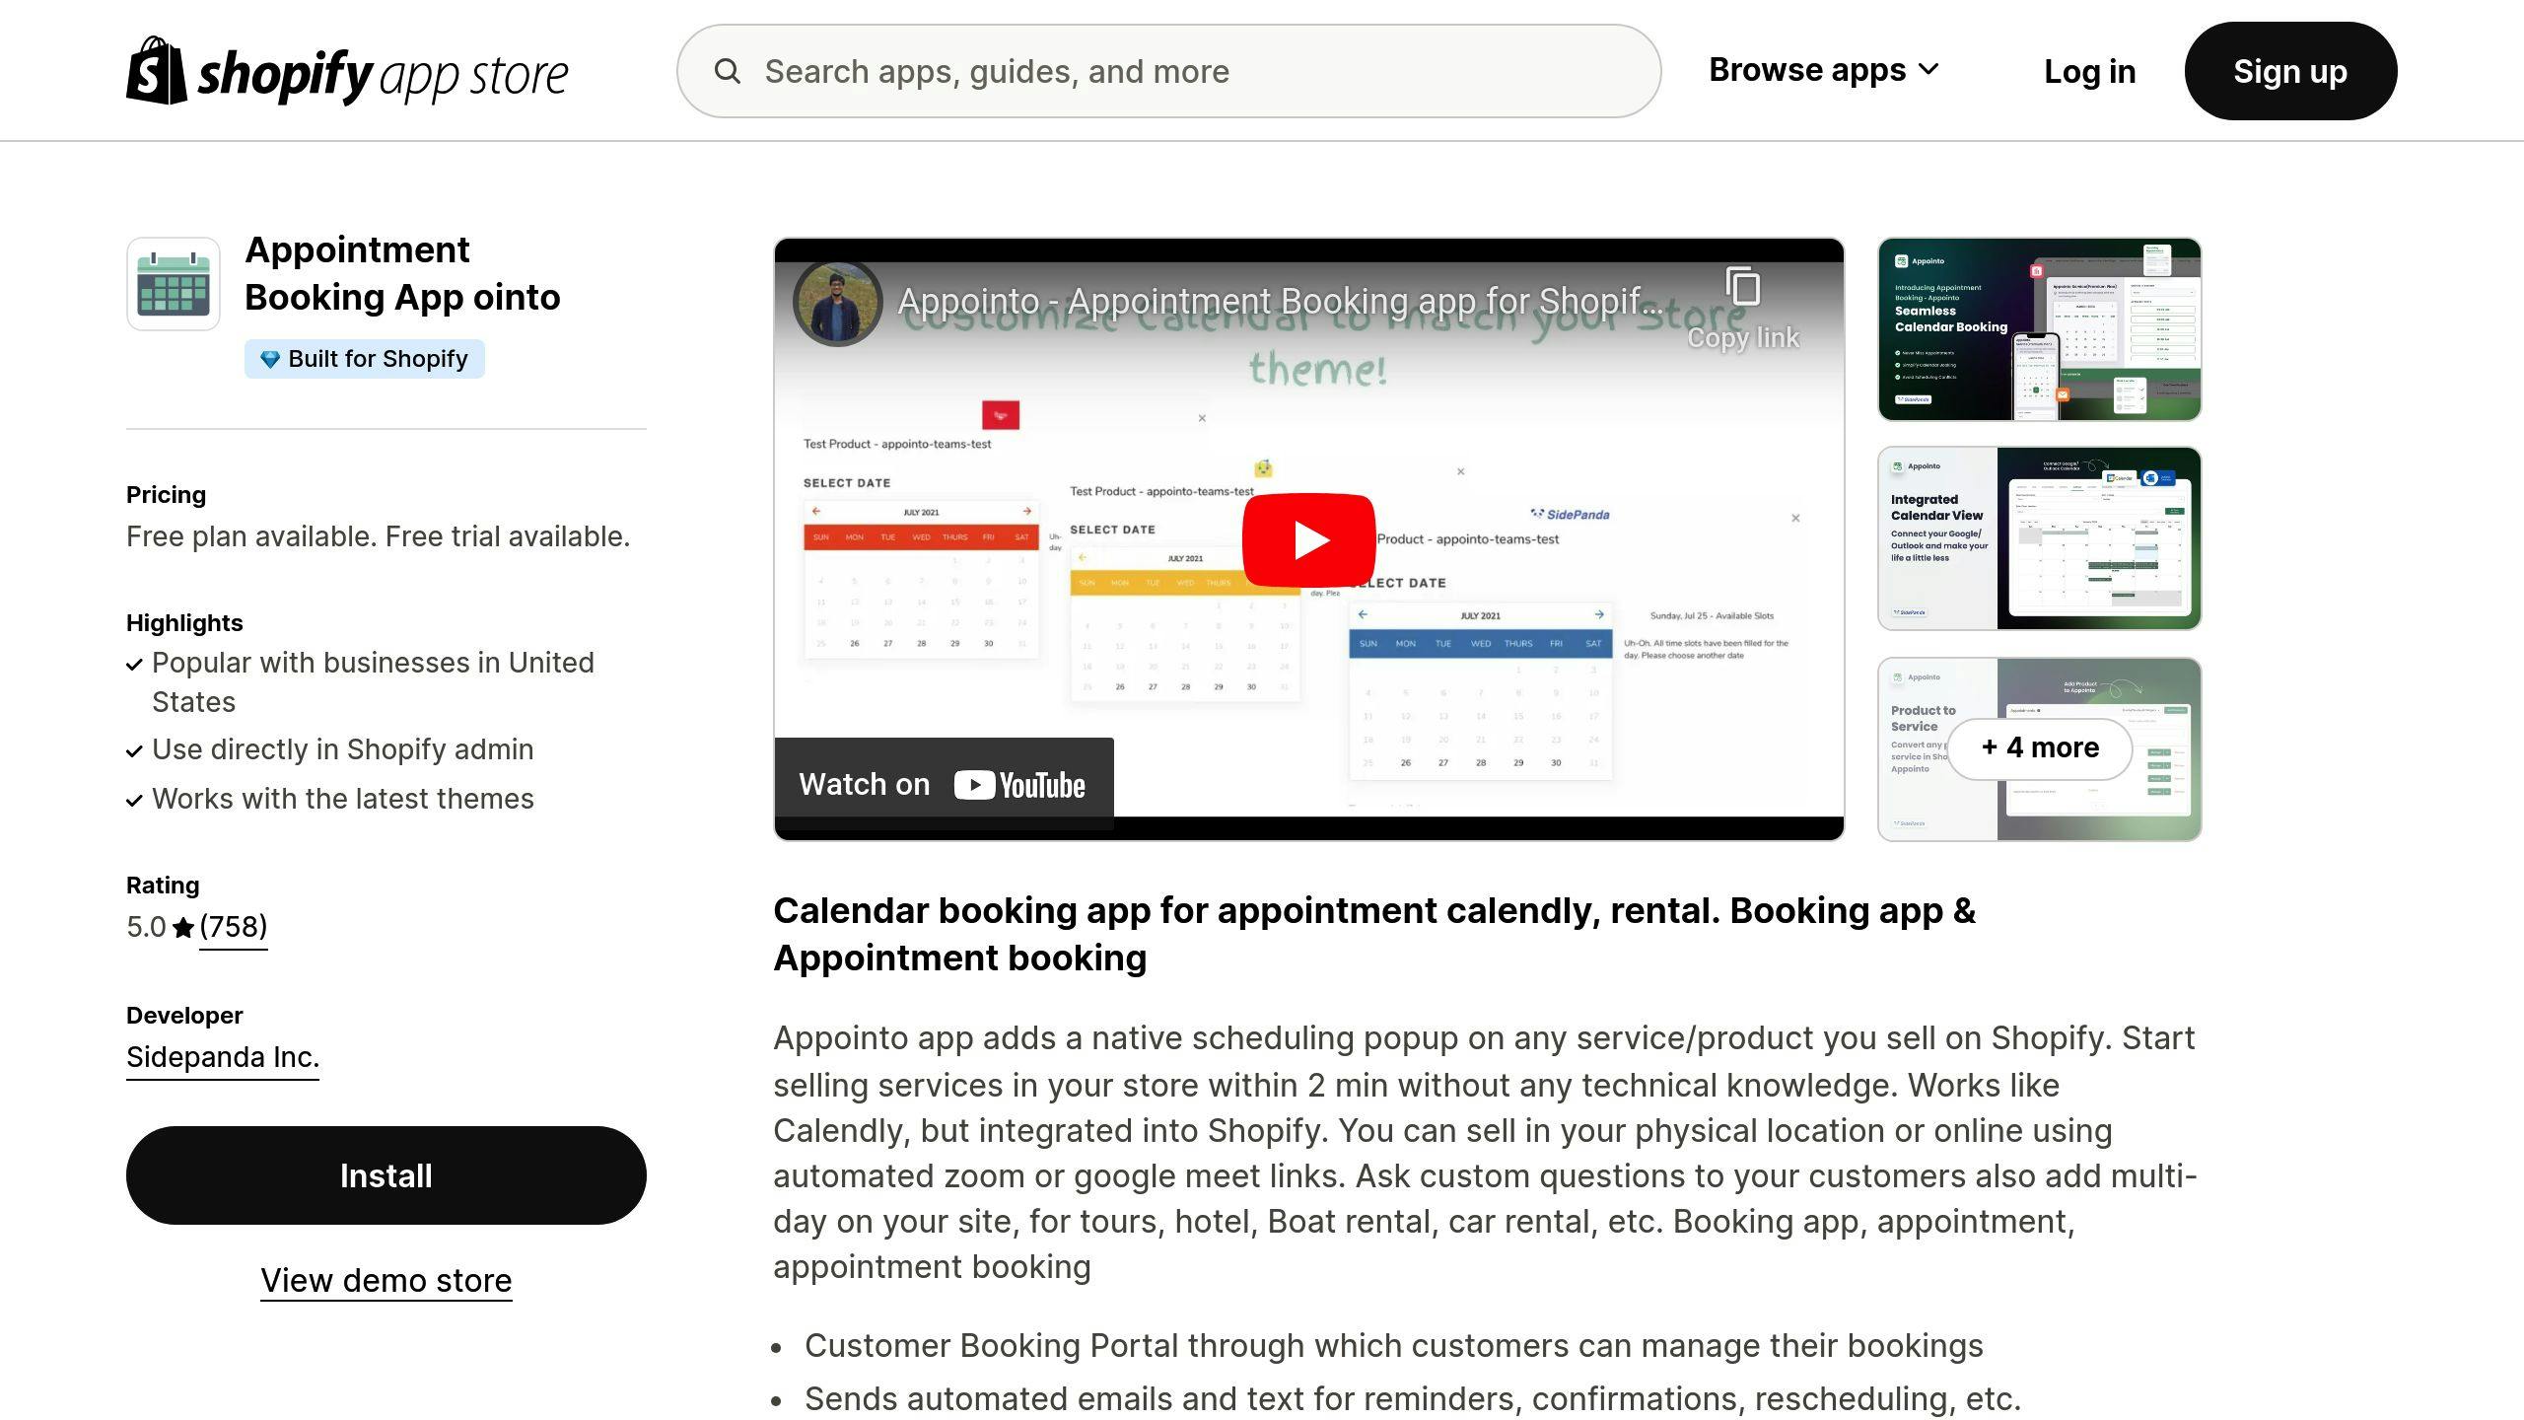Click the Developer heading
Viewport: 2524px width, 1420px height.
click(x=184, y=1016)
